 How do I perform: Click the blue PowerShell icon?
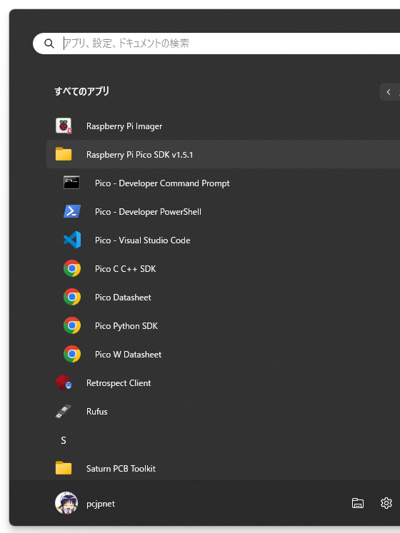tap(72, 211)
